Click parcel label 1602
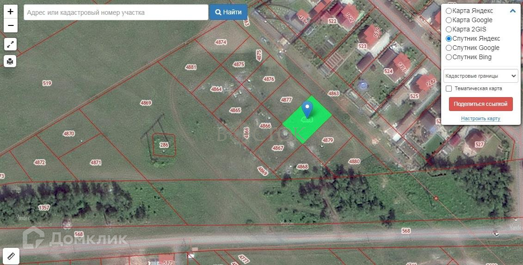The height and width of the screenshot is (265, 523). tap(349, 18)
